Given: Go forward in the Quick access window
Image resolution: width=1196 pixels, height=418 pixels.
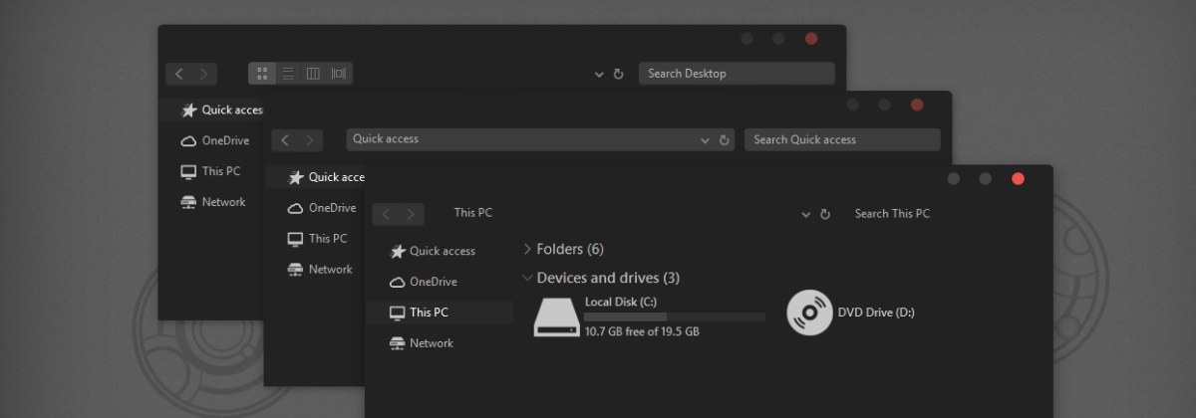Looking at the screenshot, I should [x=311, y=140].
